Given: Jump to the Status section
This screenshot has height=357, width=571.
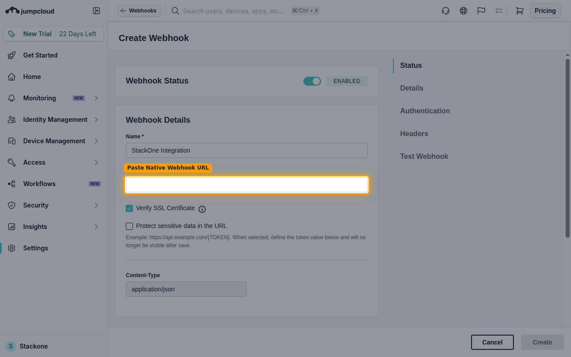Looking at the screenshot, I should pyautogui.click(x=411, y=66).
